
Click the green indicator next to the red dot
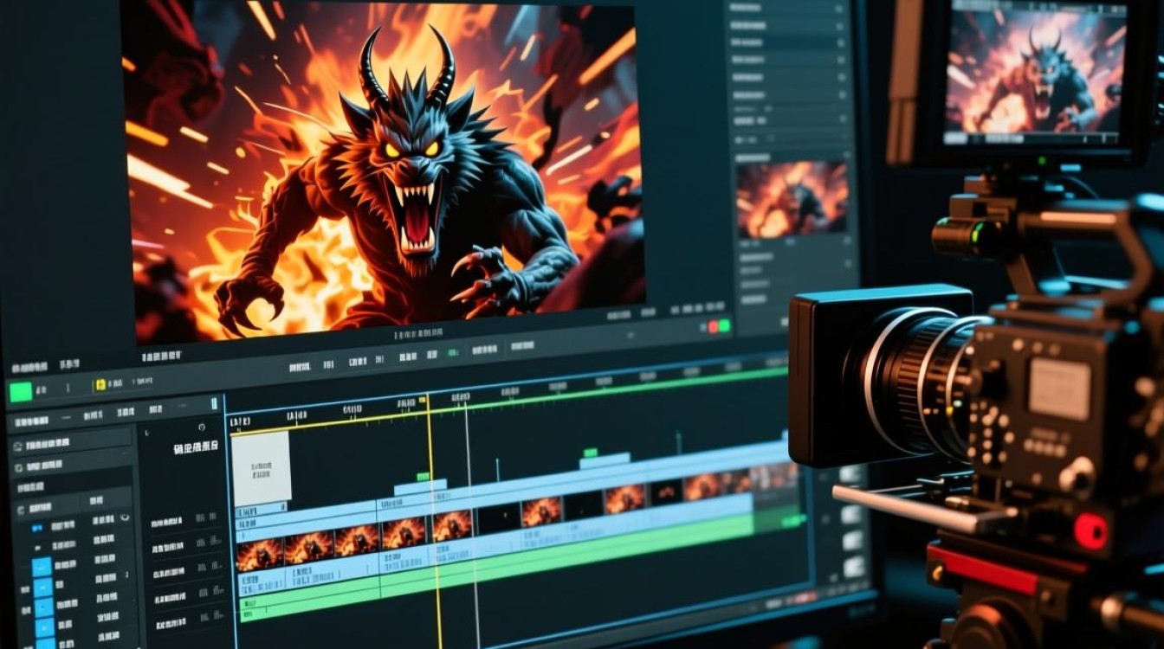click(724, 326)
